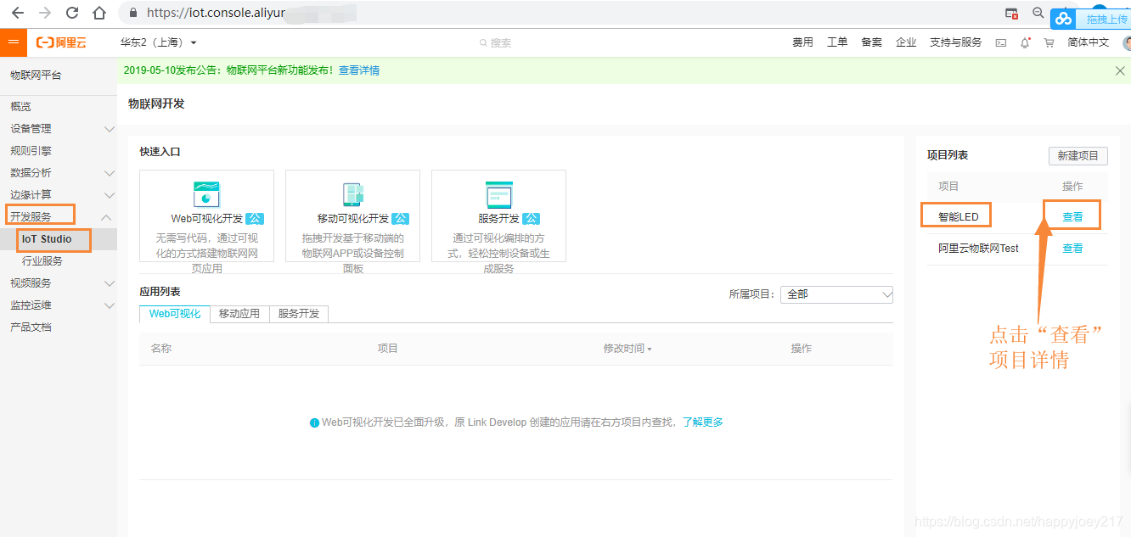The width and height of the screenshot is (1131, 537).
Task: Click the 服务开发 quick entry icon
Action: 498,194
